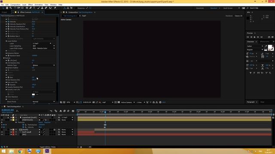This screenshot has width=275, height=154.
Task: Click the transparency grid icon in viewer
Action: click(119, 102)
